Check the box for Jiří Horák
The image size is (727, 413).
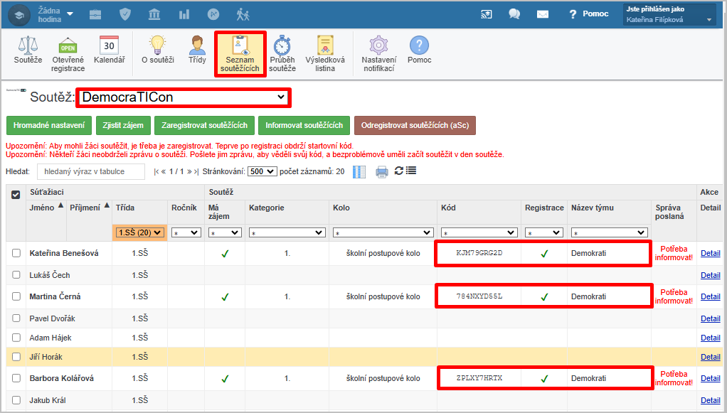(16, 357)
